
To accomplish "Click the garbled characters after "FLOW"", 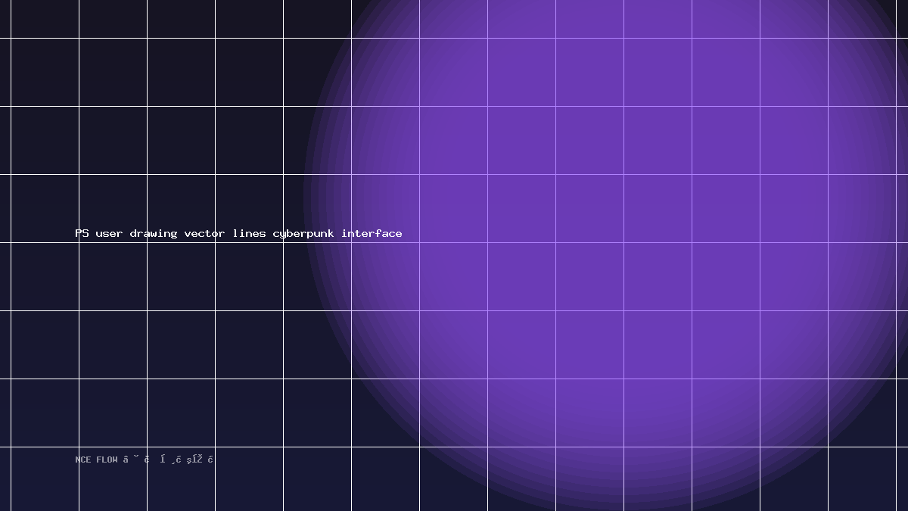I will pos(169,459).
